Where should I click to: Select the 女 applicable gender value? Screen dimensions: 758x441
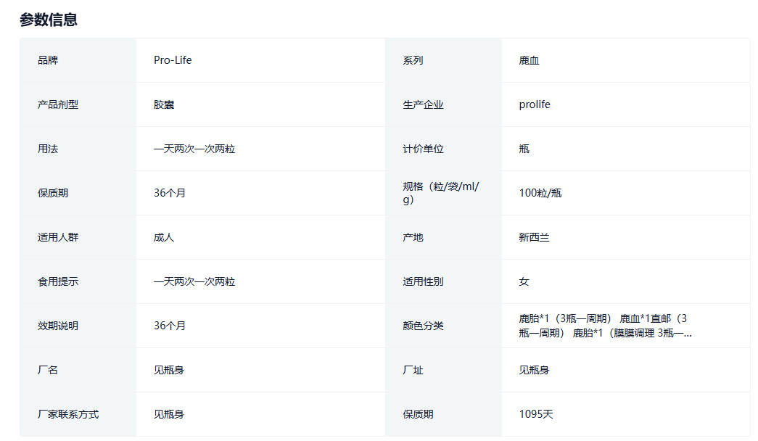524,281
